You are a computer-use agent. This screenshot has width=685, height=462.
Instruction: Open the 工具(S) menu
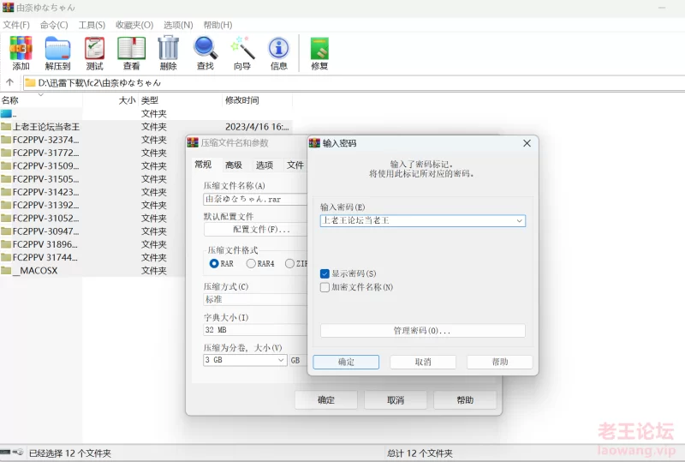92,25
